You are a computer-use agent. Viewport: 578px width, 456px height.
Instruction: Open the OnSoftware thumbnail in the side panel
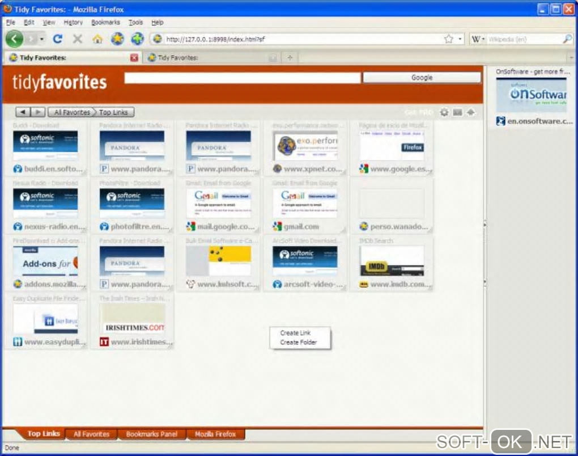coord(531,95)
